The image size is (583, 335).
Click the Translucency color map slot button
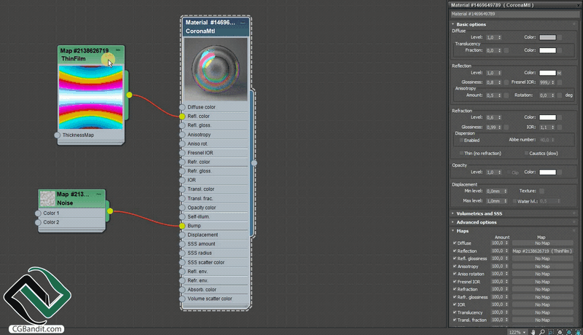(x=560, y=50)
